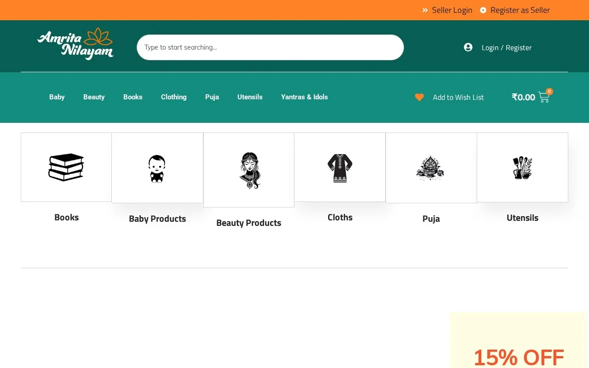The width and height of the screenshot is (589, 368).
Task: Open the Clothing menu item
Action: point(174,97)
